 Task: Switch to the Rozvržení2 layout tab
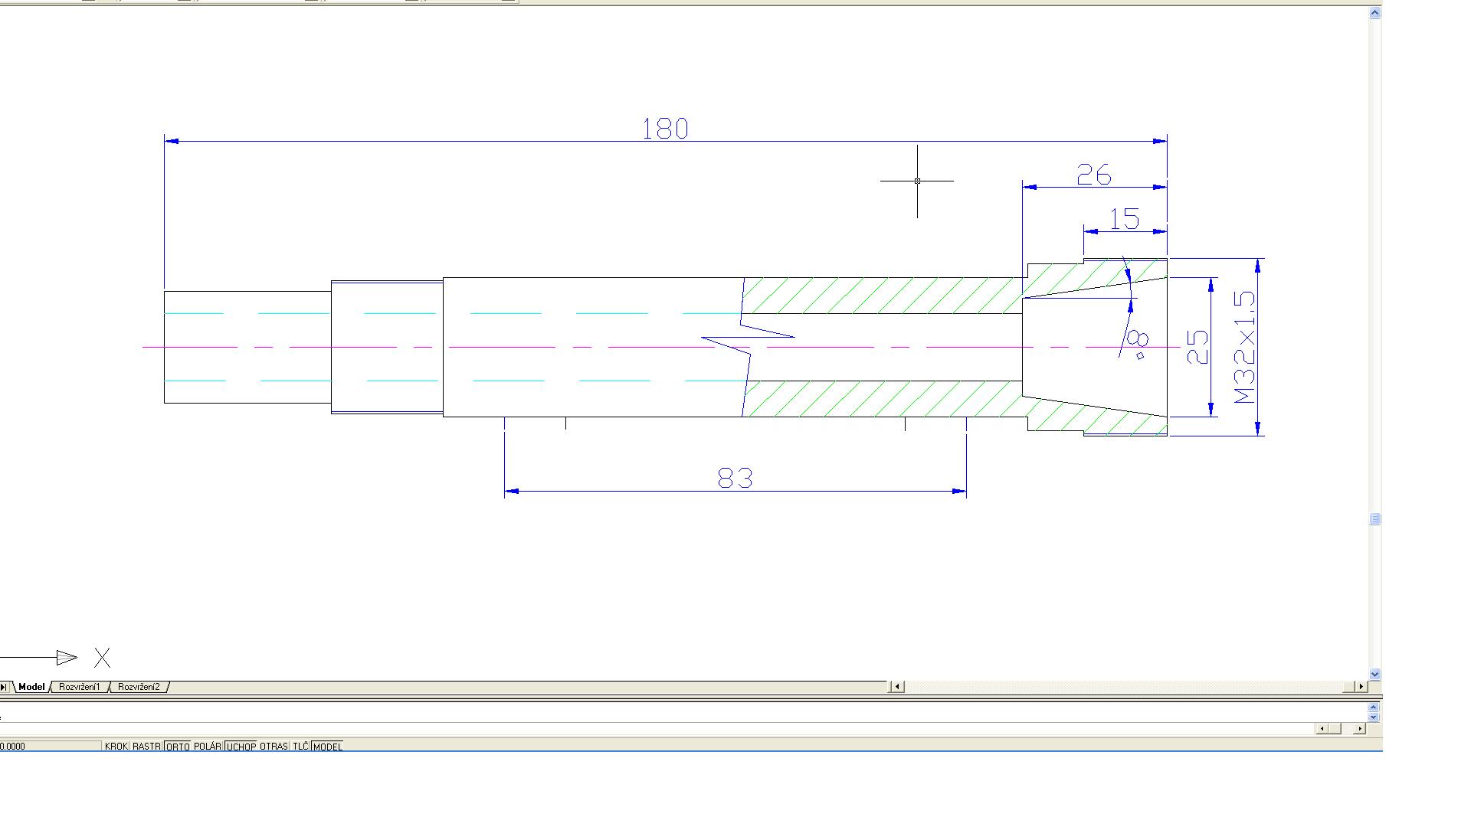[x=139, y=687]
